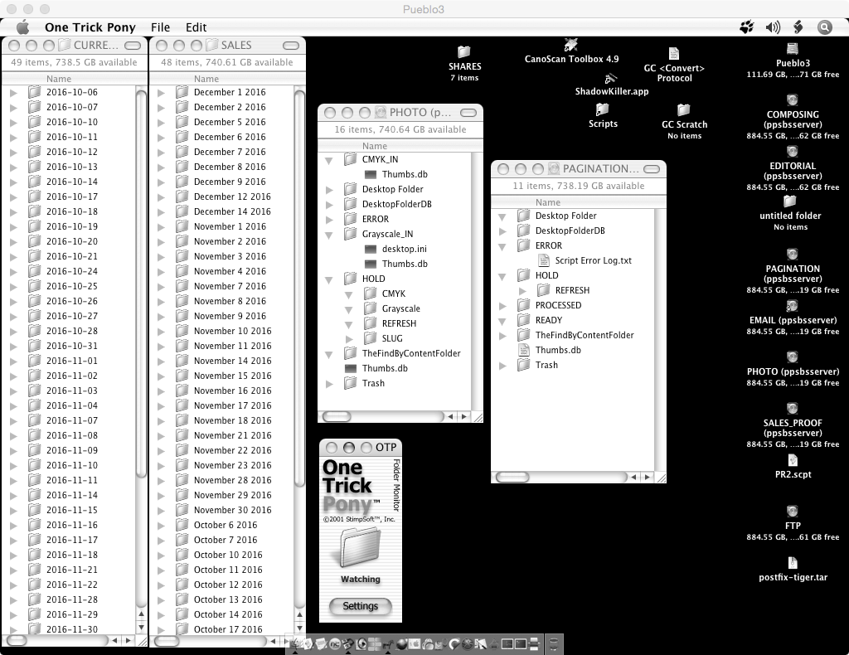This screenshot has width=849, height=655.
Task: Click the horizontal scrollbar thumb in PAGINATION window
Action: 512,477
